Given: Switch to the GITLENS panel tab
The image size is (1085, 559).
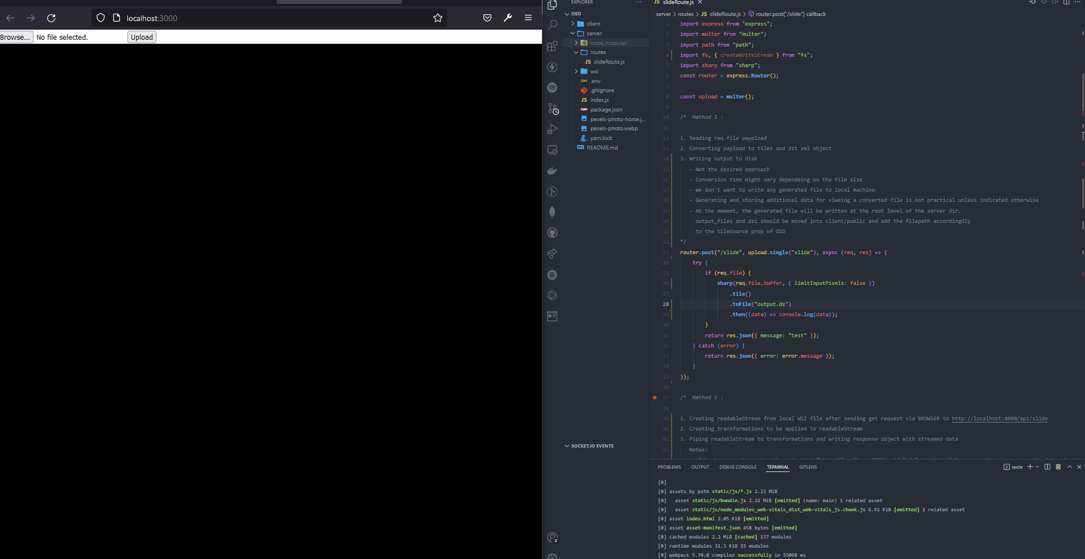Looking at the screenshot, I should [808, 467].
